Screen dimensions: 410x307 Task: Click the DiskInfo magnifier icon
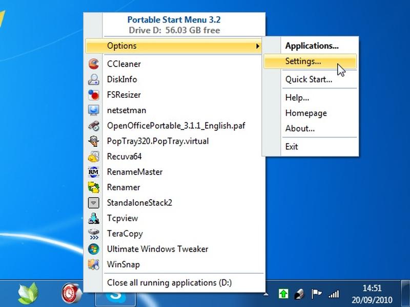coord(94,79)
